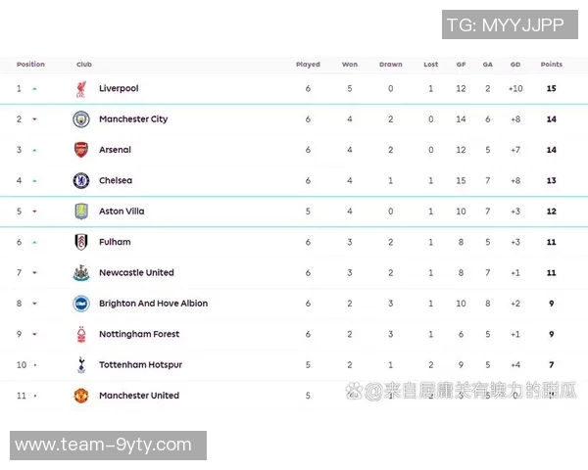Click the Chelsea club crest icon

(80, 181)
